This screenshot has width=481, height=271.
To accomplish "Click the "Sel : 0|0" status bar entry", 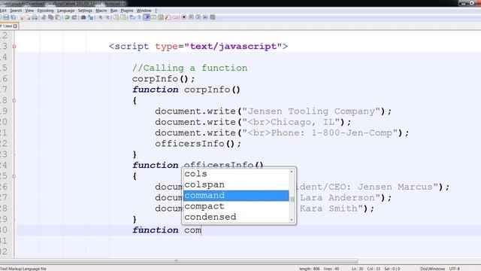I will pyautogui.click(x=392, y=269).
